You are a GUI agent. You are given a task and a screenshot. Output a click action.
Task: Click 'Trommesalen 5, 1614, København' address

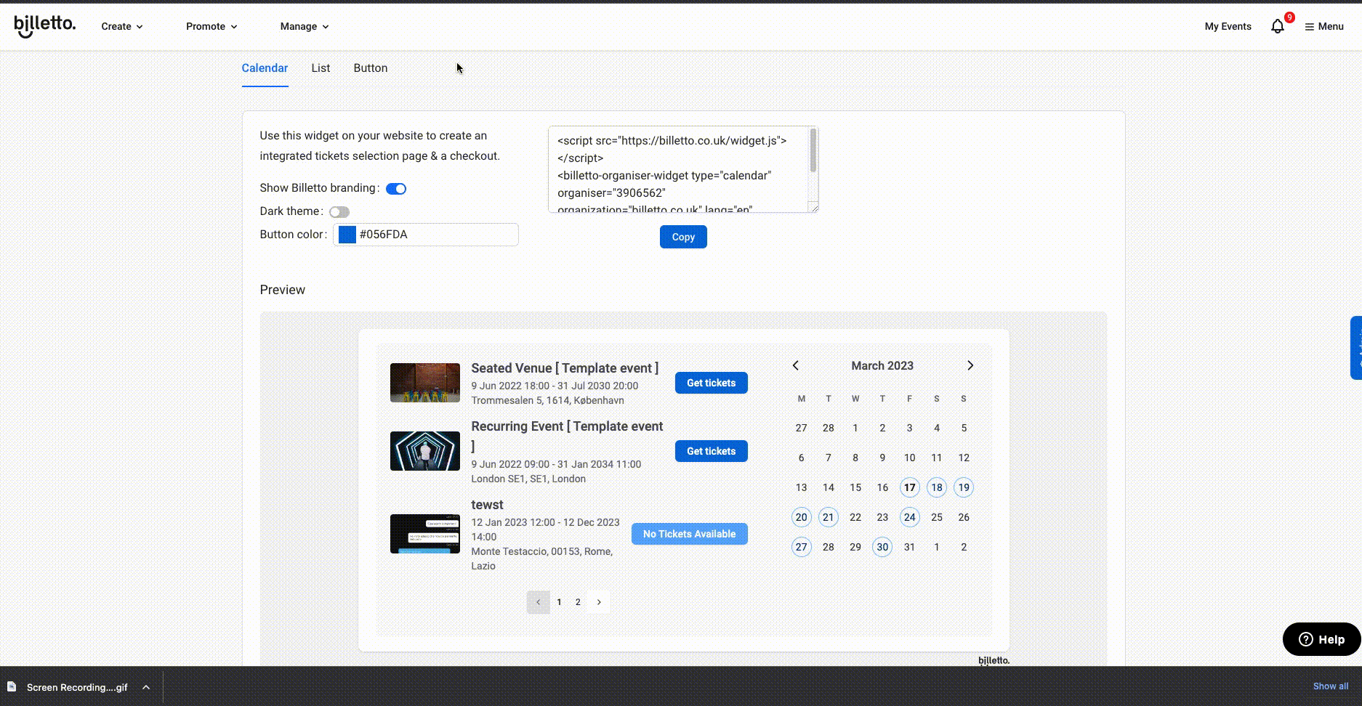coord(547,400)
